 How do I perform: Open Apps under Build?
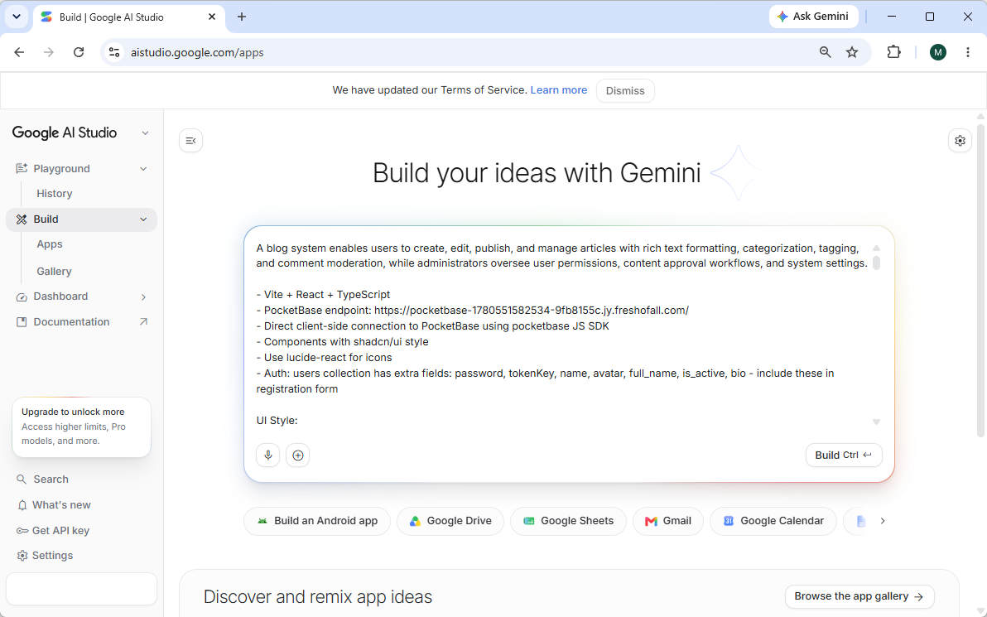[49, 244]
